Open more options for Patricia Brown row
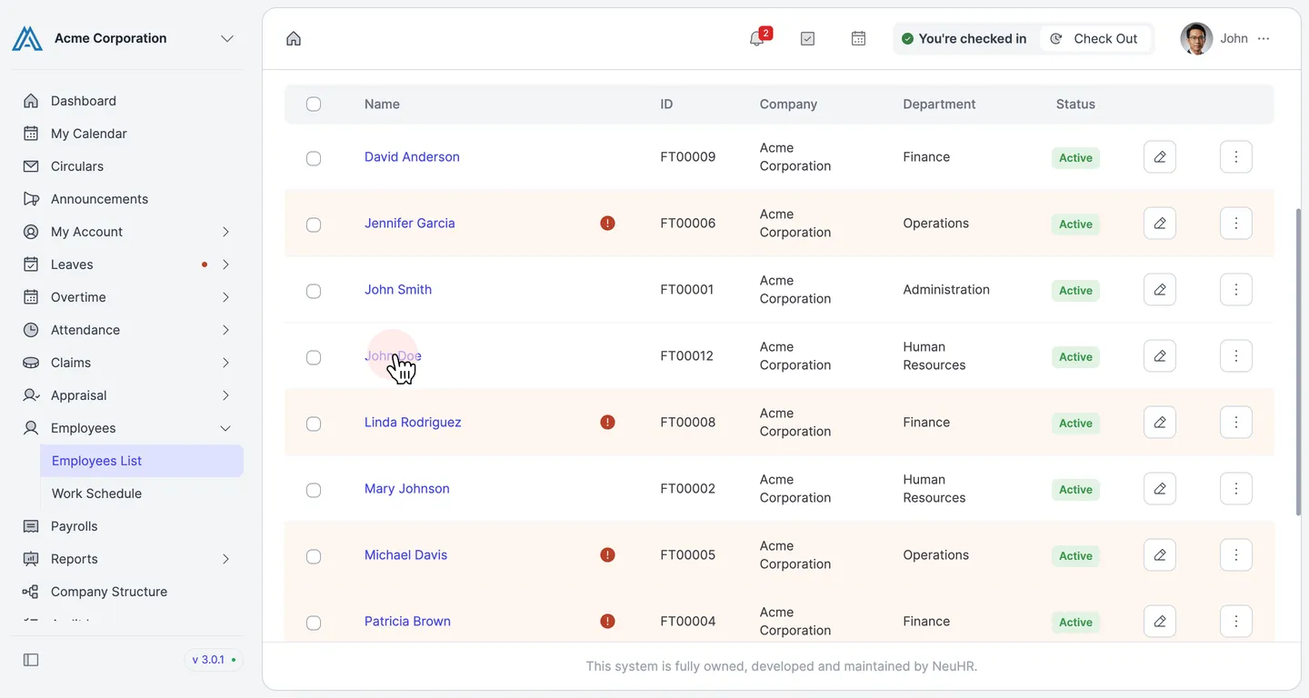This screenshot has width=1309, height=698. click(x=1236, y=621)
